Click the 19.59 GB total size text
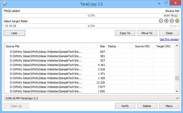 point(11,26)
